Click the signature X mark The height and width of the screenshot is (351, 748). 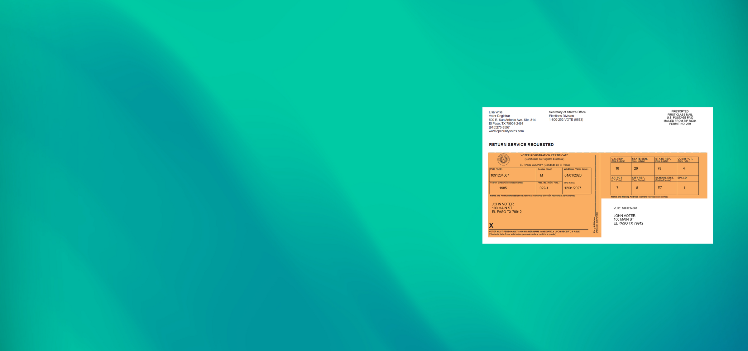pos(492,225)
